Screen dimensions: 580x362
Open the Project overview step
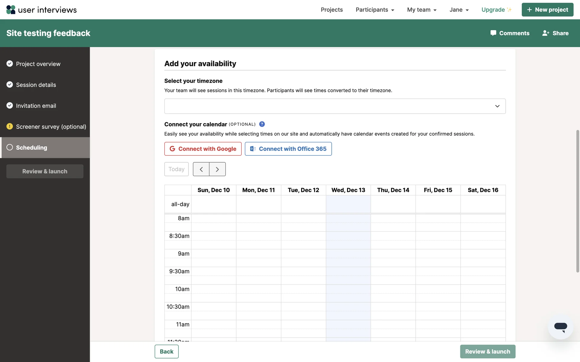[38, 64]
